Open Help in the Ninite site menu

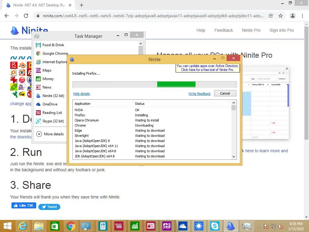pos(201,31)
